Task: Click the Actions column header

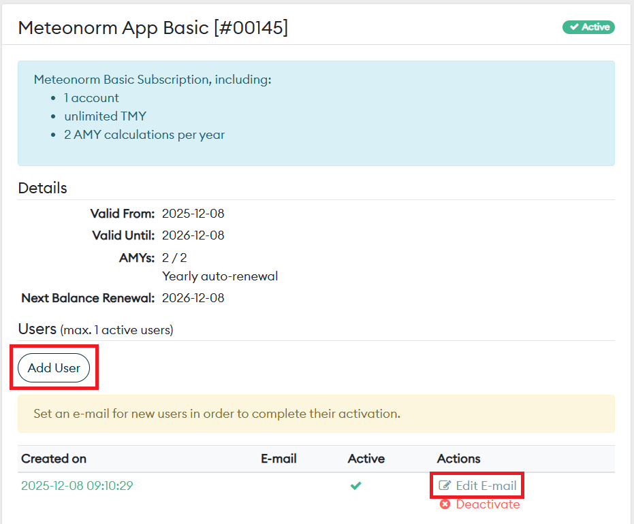Action: pyautogui.click(x=458, y=459)
